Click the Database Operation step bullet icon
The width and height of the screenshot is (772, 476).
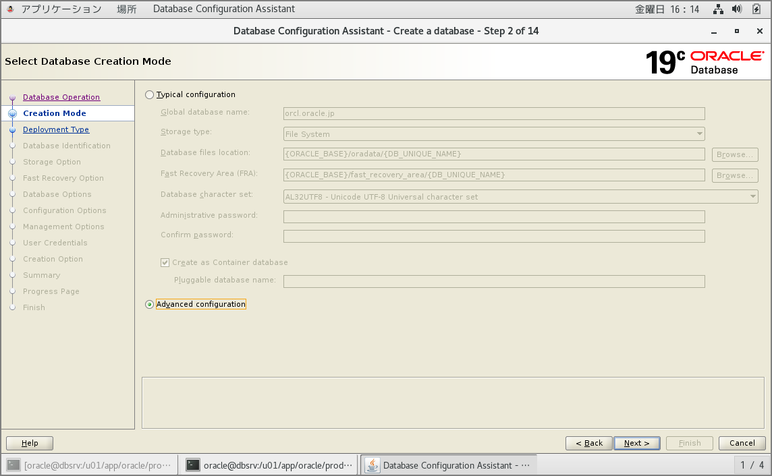tap(12, 98)
